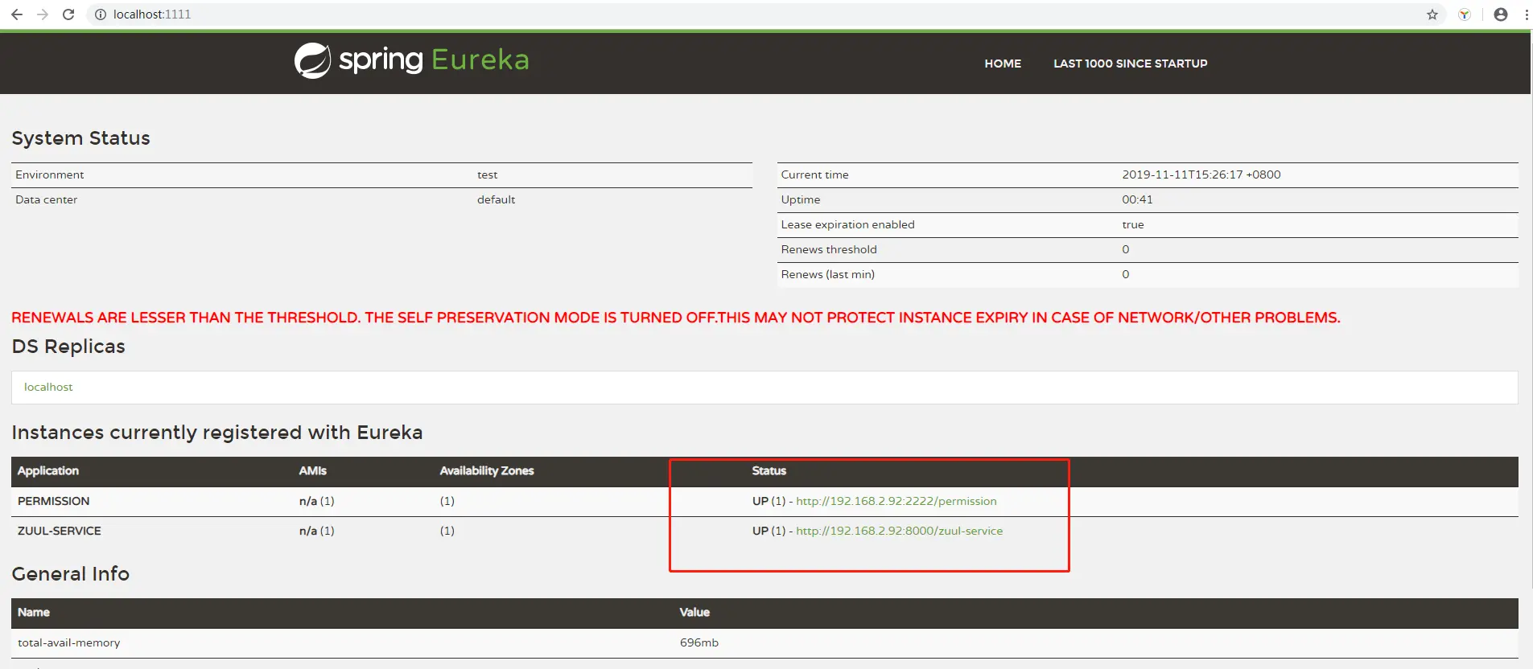
Task: Click the Current time value 2019-11-11T15:26:17
Action: [x=1201, y=174]
